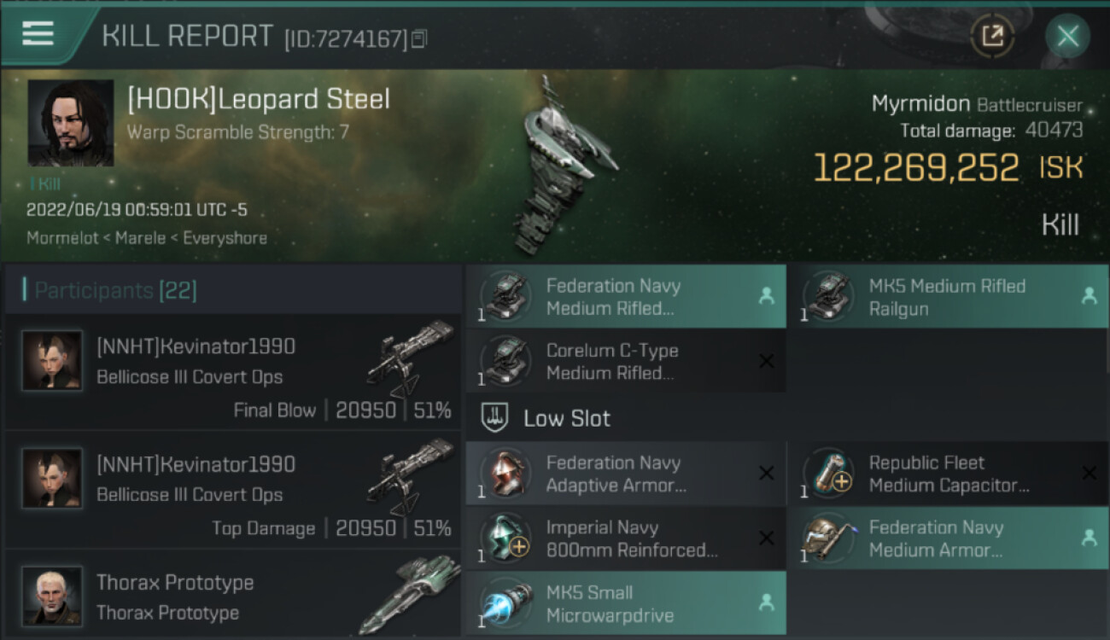Copy the kill report ID
Screen dimensions: 1110x640
(418, 38)
